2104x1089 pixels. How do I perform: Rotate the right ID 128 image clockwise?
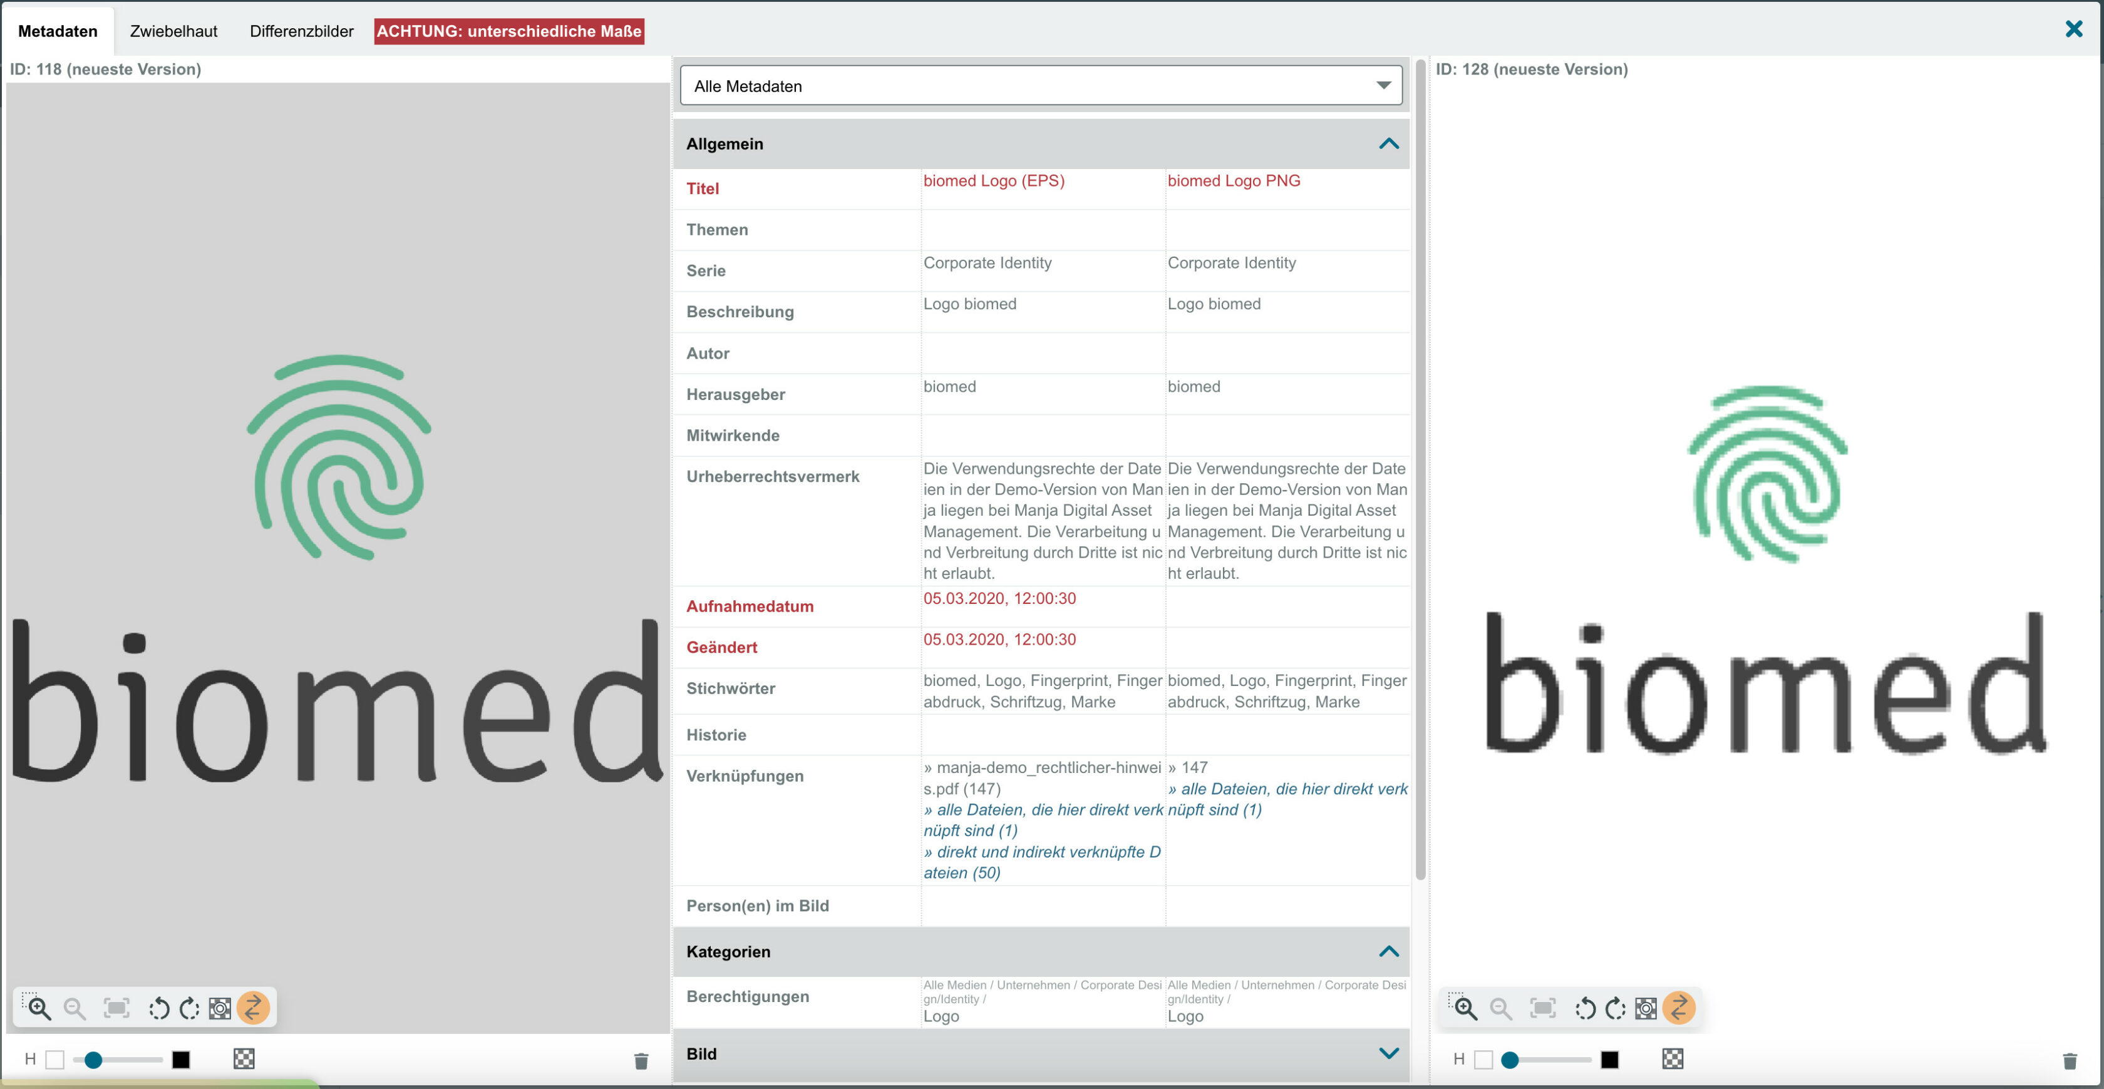(1616, 1008)
